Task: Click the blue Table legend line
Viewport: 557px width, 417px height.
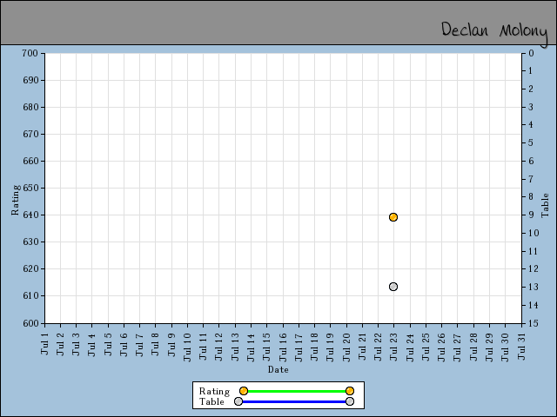Action: (294, 401)
